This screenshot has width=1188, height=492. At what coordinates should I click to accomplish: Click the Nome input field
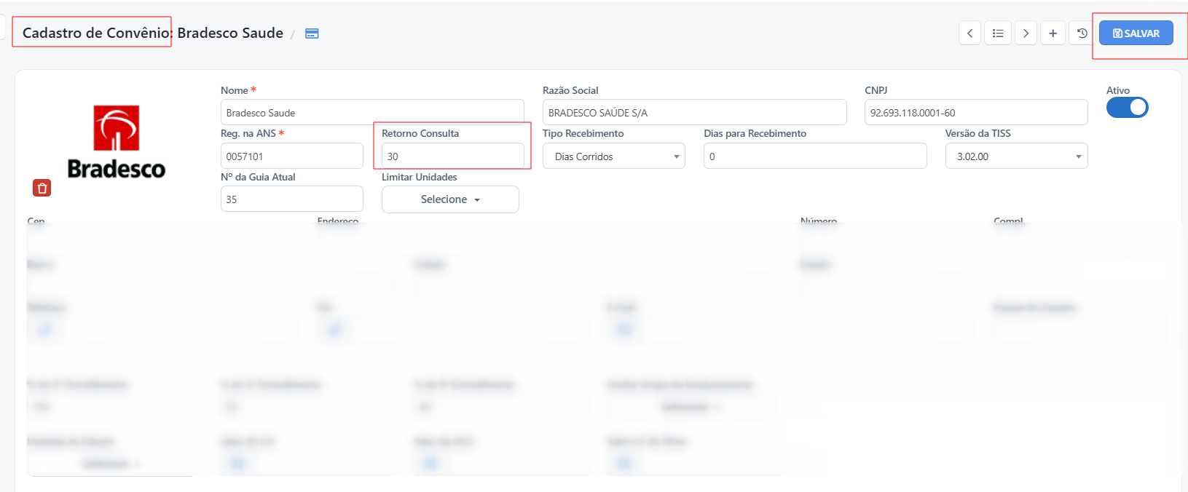click(x=372, y=113)
